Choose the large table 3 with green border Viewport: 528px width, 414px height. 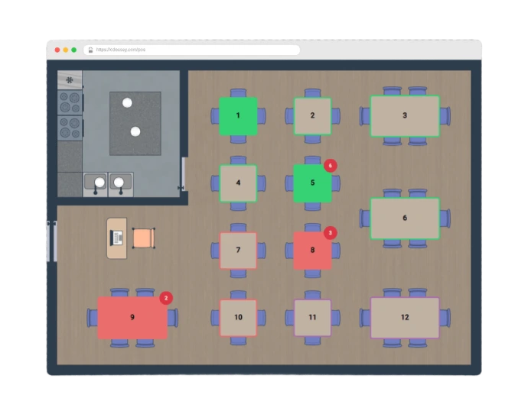click(405, 116)
